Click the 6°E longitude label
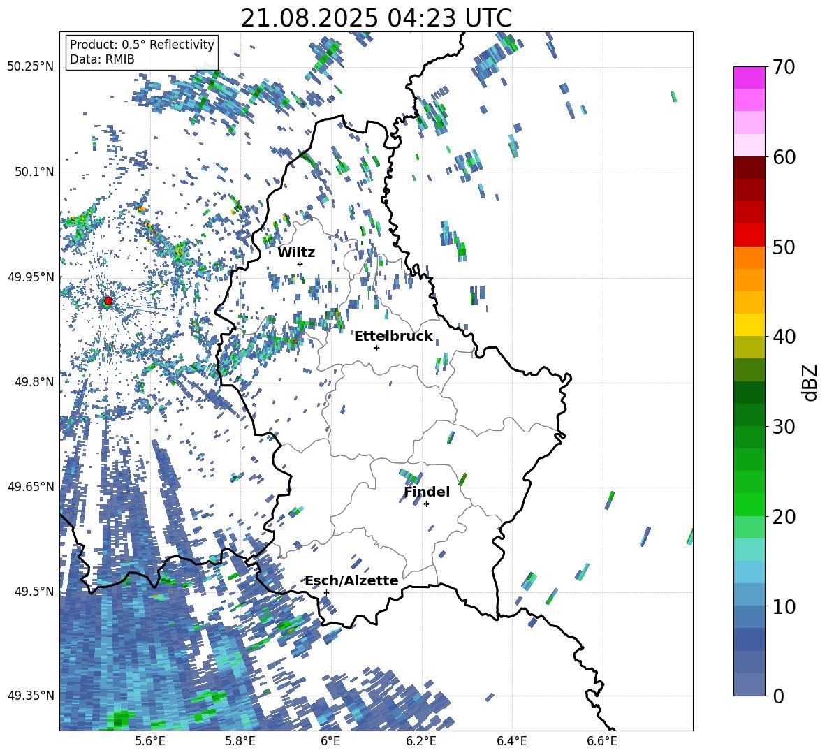Viewport: 827px width, 755px height. [x=330, y=741]
